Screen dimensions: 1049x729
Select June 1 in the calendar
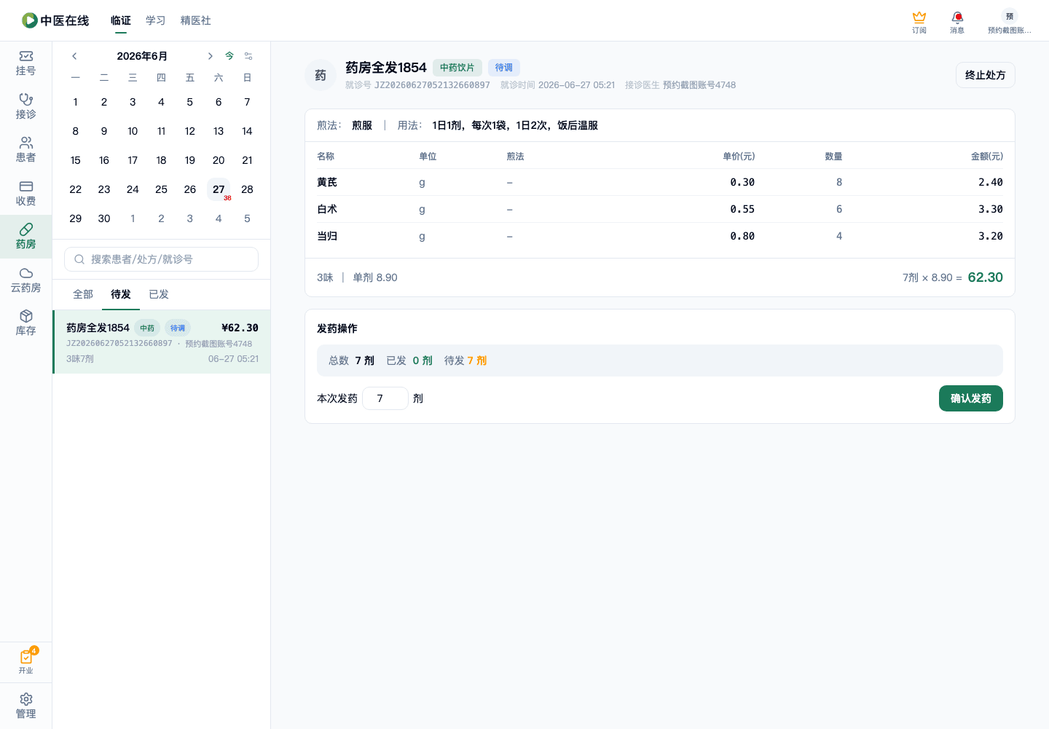[76, 102]
